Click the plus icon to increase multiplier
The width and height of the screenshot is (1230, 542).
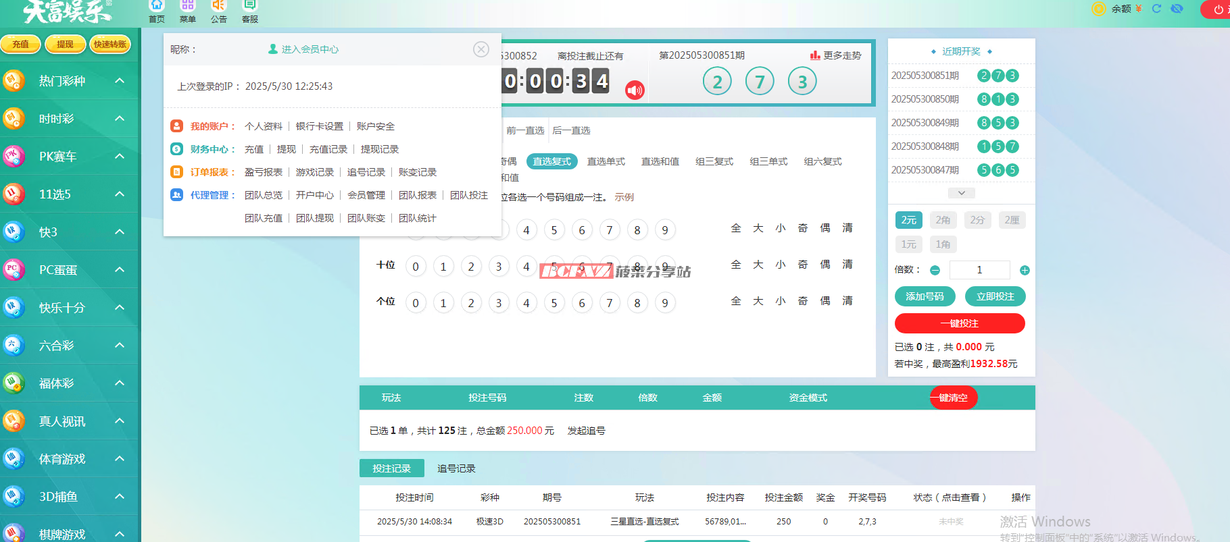coord(1025,270)
